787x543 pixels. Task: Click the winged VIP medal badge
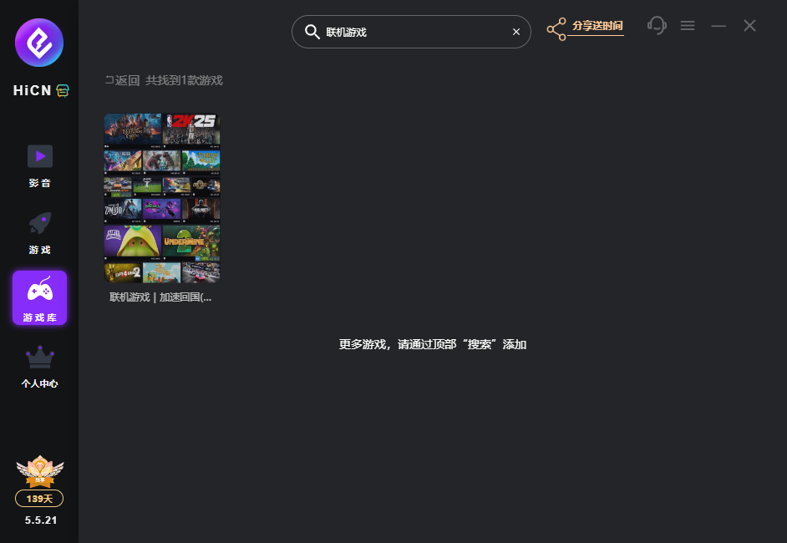(x=39, y=472)
